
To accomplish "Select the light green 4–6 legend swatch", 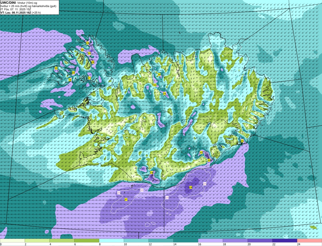I will click(x=62, y=241).
